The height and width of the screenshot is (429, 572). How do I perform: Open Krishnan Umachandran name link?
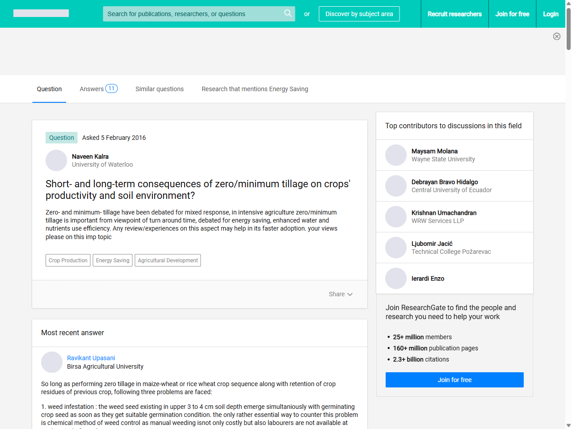pyautogui.click(x=444, y=213)
